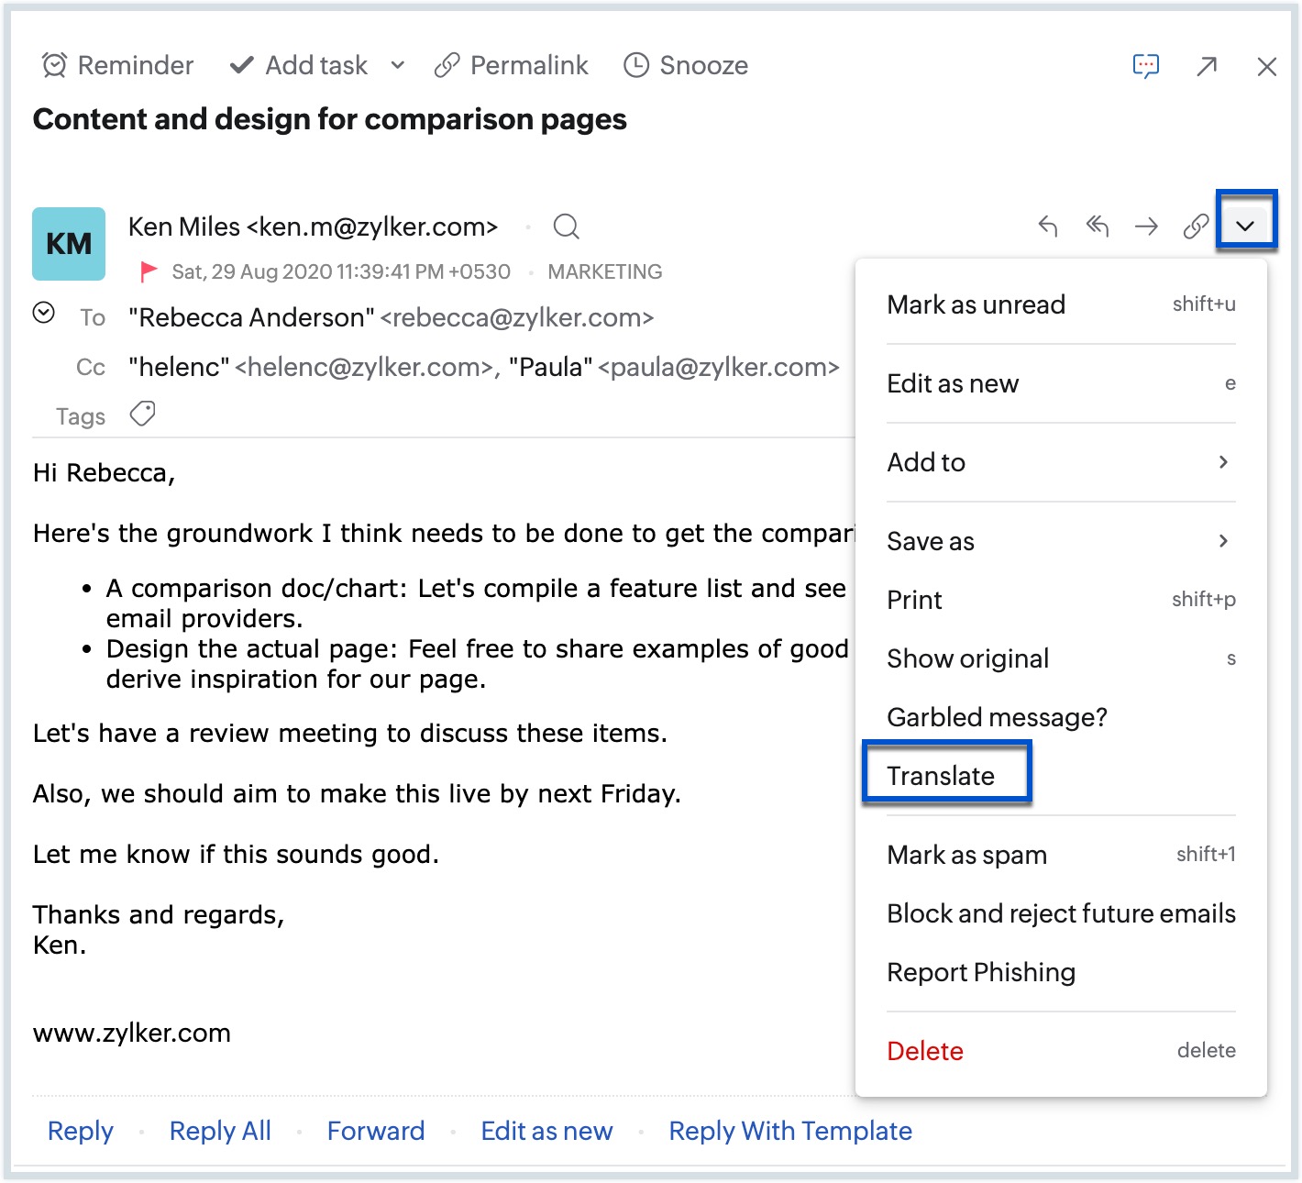
Task: Select Mark as unread
Action: pyautogui.click(x=1062, y=304)
